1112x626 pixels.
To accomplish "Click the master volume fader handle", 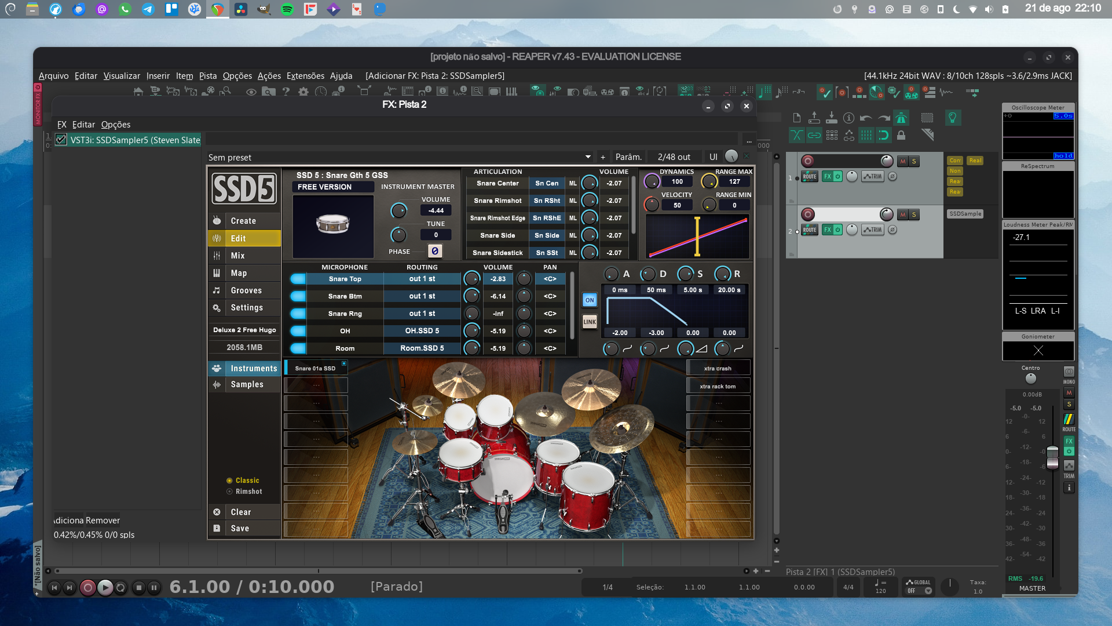I will click(1052, 457).
